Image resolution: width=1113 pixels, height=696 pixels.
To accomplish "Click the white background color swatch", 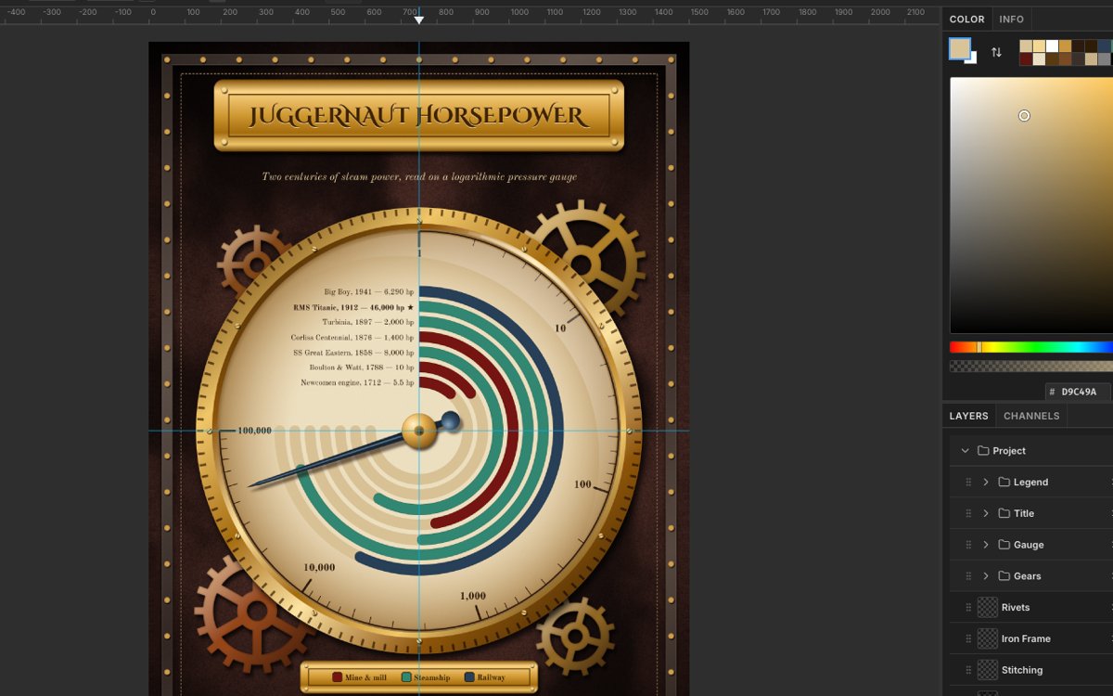I will (971, 58).
